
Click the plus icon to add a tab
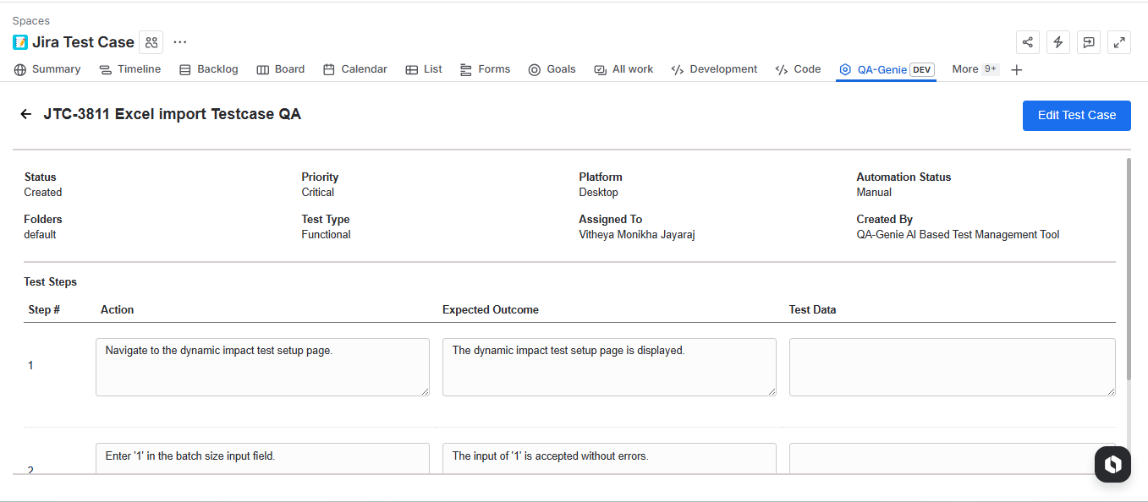pyautogui.click(x=1017, y=70)
